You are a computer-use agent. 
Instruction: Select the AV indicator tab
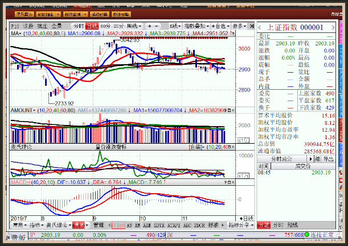pos(130,225)
